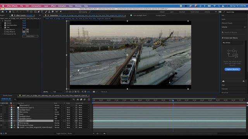
Task: Select the Brush tool
Action: [x=46, y=12]
